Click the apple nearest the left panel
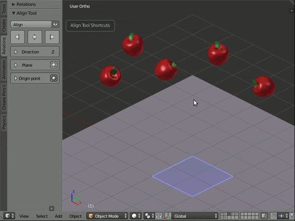Image resolution: width=295 pixels, height=221 pixels. [x=111, y=76]
